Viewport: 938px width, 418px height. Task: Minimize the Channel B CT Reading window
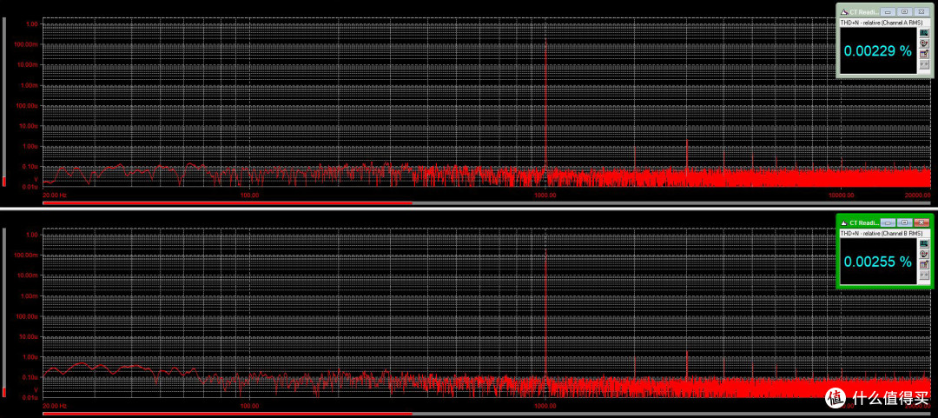coord(888,222)
